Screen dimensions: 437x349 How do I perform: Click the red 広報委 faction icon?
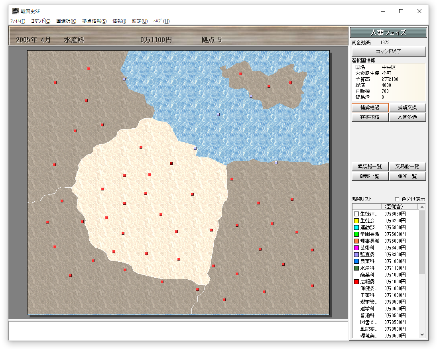click(356, 282)
